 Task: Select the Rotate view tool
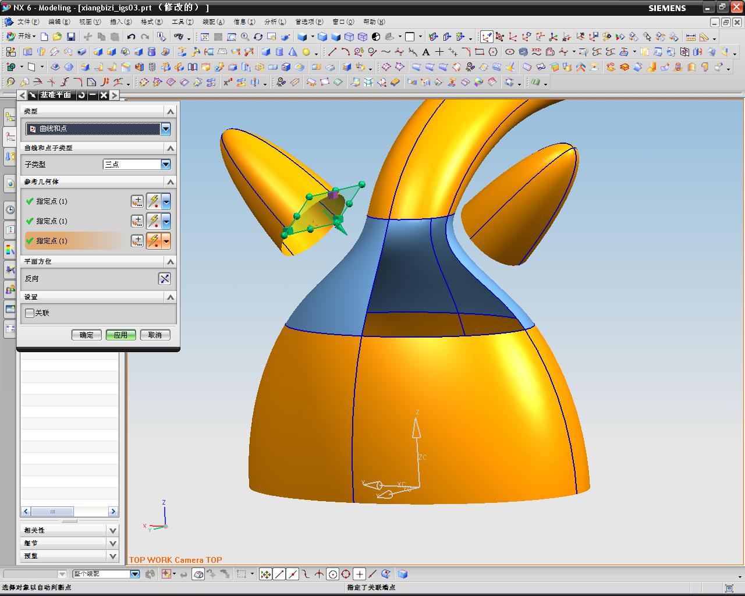coord(258,37)
